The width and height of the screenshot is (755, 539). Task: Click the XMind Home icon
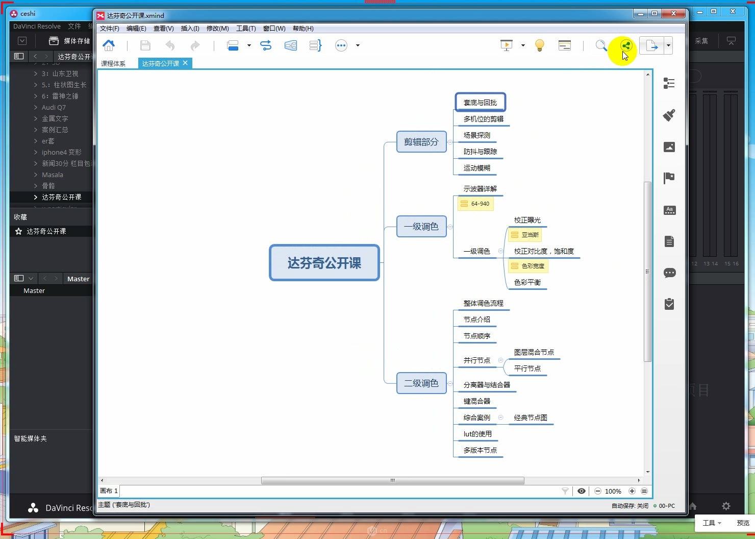coord(109,45)
